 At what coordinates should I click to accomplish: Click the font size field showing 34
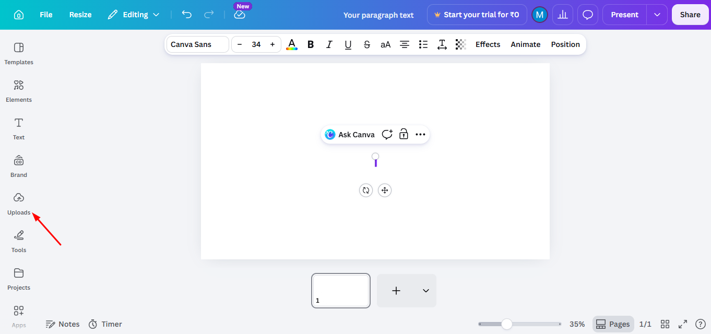[256, 44]
